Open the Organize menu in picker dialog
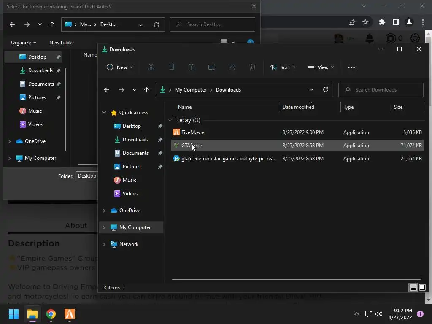The image size is (432, 324). pyautogui.click(x=24, y=43)
